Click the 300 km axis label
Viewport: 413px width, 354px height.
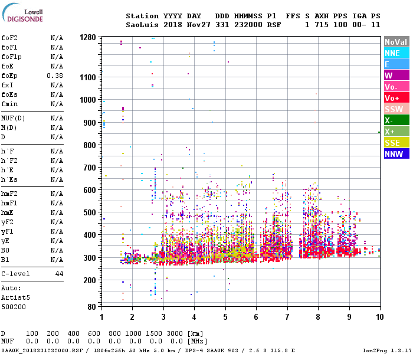(x=90, y=258)
